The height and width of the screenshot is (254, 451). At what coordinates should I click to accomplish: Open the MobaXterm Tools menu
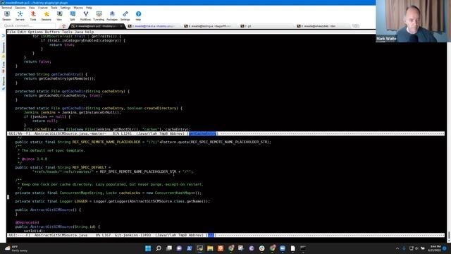point(54,8)
